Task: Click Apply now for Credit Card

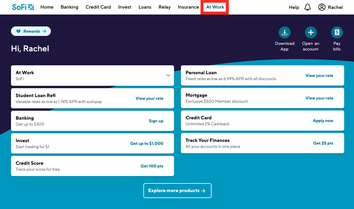Action: [323, 121]
